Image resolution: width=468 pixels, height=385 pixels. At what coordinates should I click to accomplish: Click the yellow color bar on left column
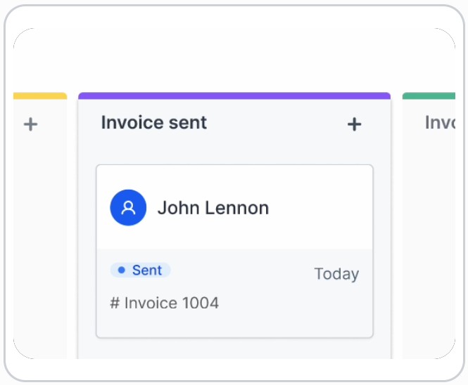(x=40, y=96)
